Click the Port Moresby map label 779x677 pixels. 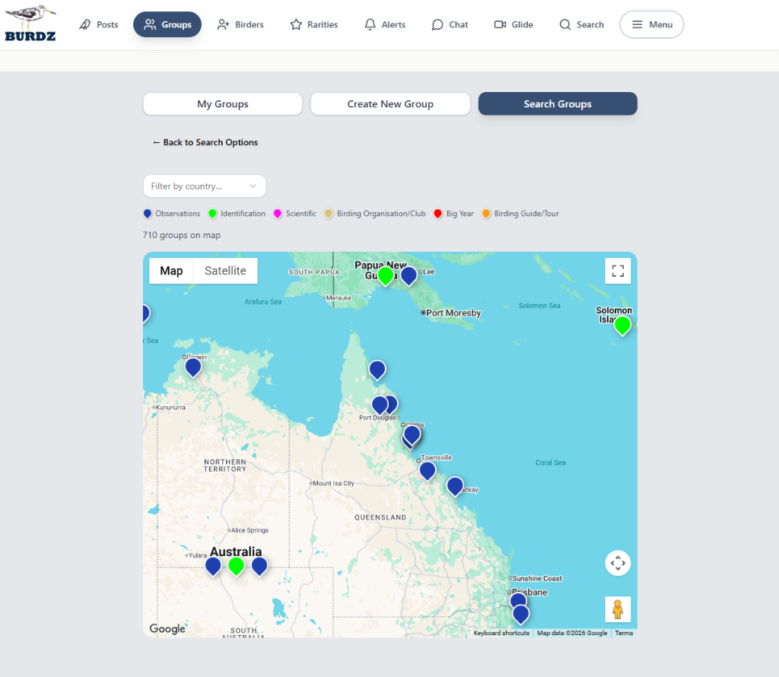pos(453,313)
